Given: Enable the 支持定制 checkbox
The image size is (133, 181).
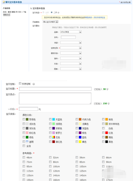Looking at the screenshot, I should point(20,83).
